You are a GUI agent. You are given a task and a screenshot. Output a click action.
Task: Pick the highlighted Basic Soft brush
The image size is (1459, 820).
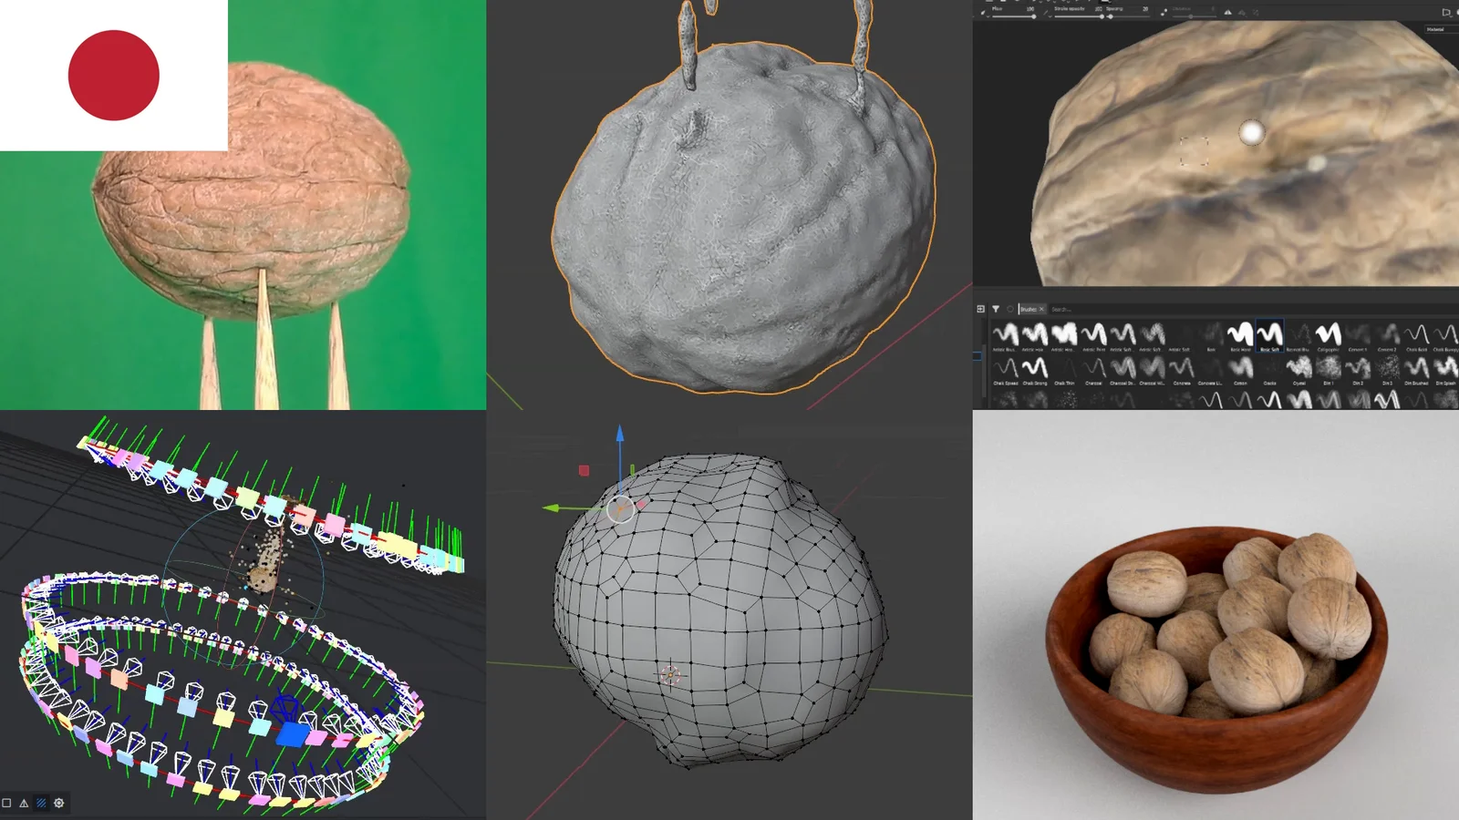[x=1269, y=335]
